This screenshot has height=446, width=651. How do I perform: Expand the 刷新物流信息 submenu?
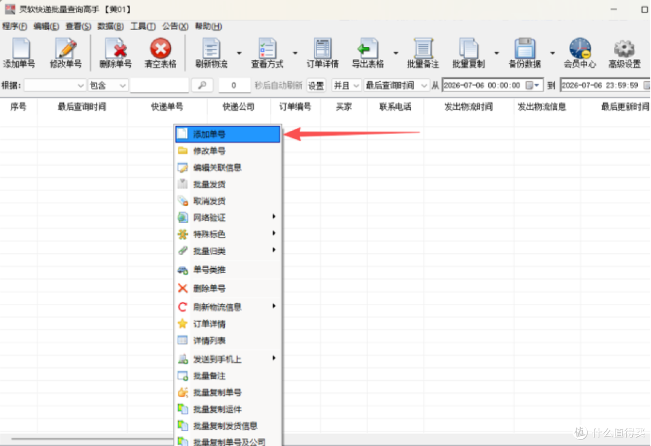[x=227, y=307]
